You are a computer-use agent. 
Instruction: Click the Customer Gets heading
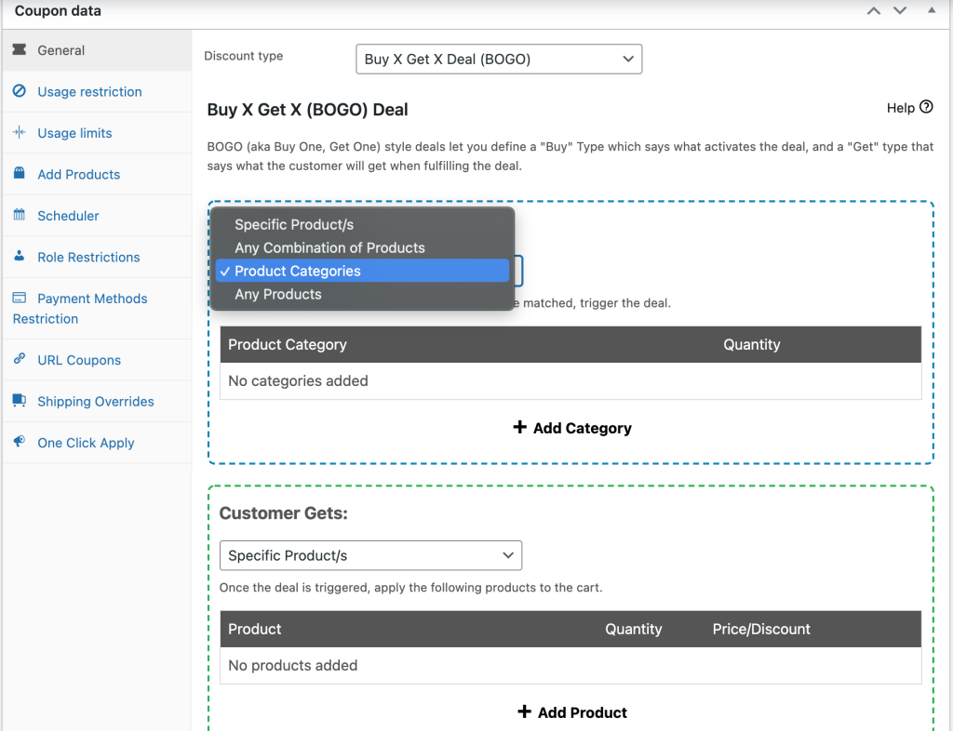[283, 513]
